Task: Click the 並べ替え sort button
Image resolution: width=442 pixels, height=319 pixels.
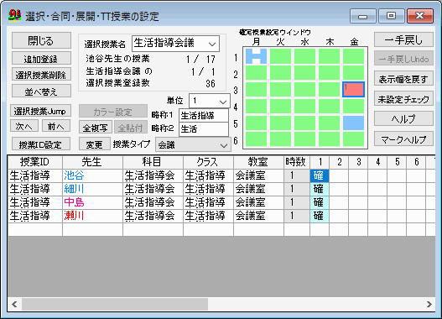Action: coord(41,92)
